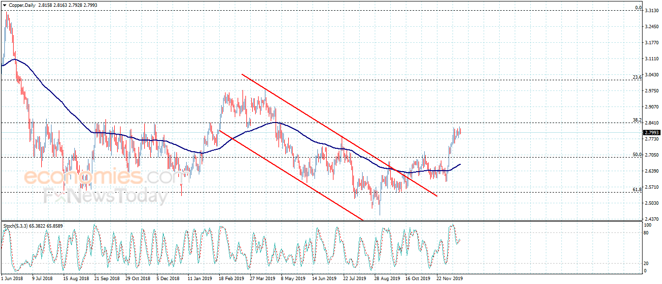Click the 29 Oct 2018 date label
This screenshot has height=284, width=662.
point(138,279)
